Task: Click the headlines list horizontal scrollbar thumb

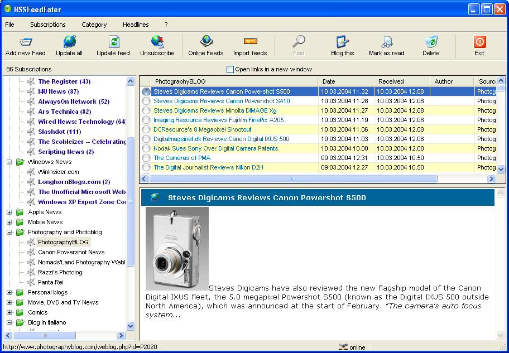Action: coord(293,179)
